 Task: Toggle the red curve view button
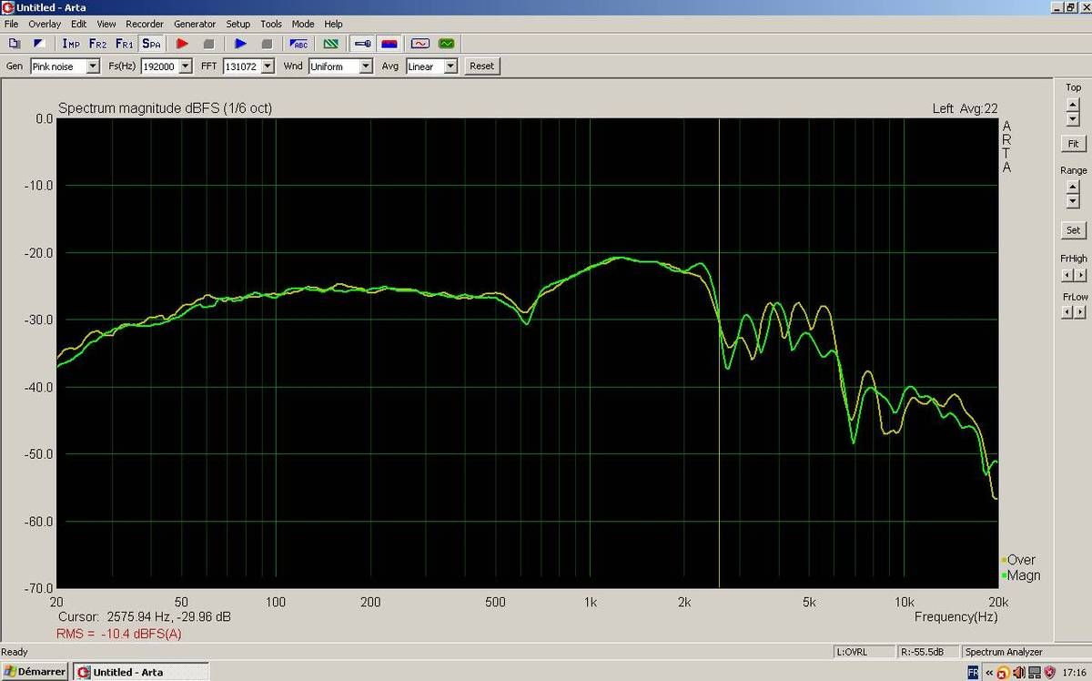tap(420, 44)
